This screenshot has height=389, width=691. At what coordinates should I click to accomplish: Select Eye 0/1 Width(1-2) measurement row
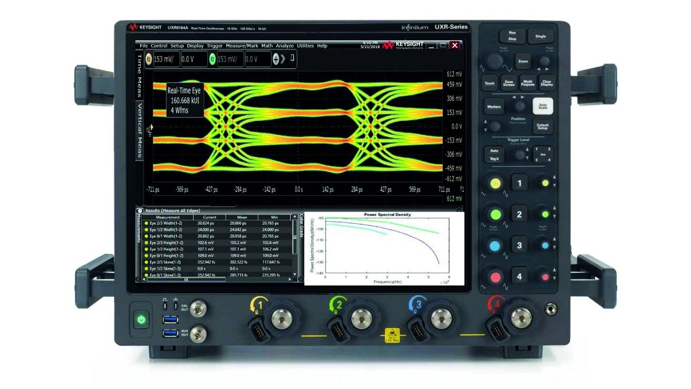click(x=217, y=236)
